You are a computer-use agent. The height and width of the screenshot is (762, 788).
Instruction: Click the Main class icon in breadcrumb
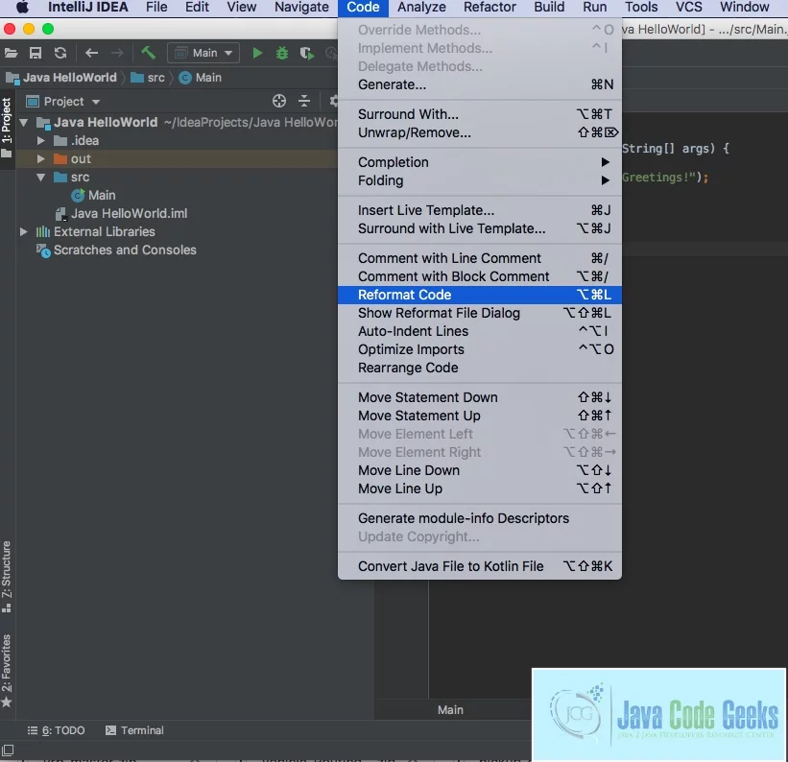[x=185, y=78]
